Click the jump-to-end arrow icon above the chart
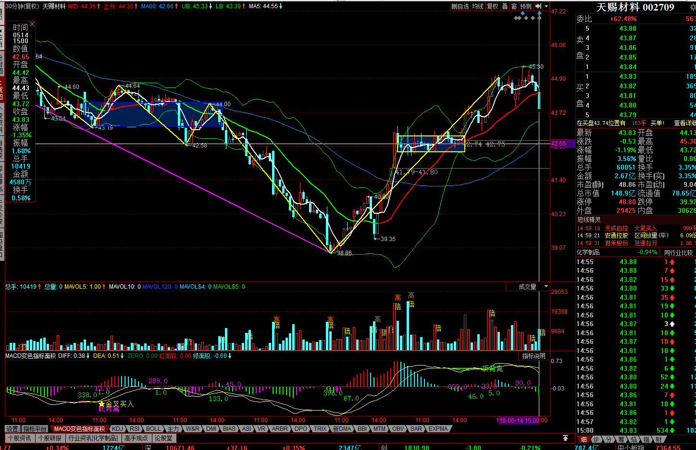Viewport: 696px width, 450px height. tap(539, 6)
